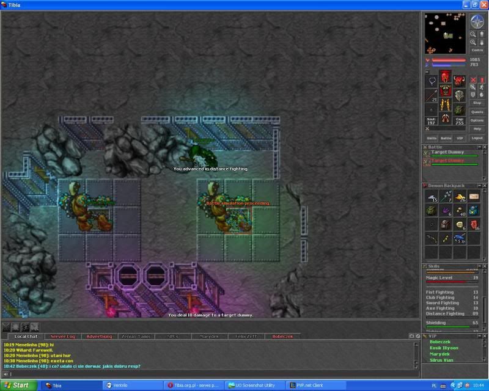Zoom in the minimap
The height and width of the screenshot is (391, 489).
tap(473, 42)
